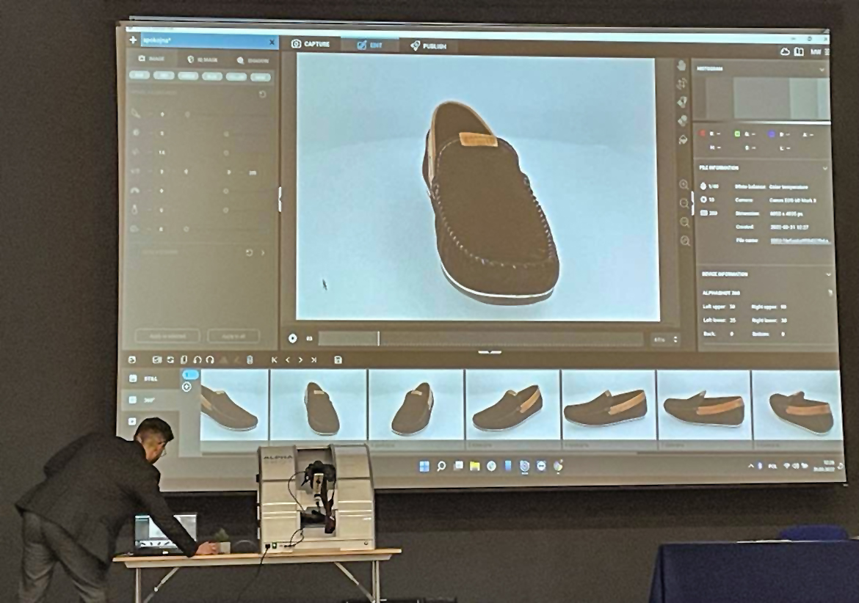Go to the next frame arrow

click(x=300, y=359)
